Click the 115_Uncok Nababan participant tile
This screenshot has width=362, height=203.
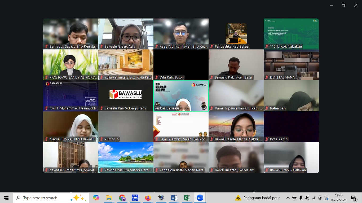(x=291, y=34)
